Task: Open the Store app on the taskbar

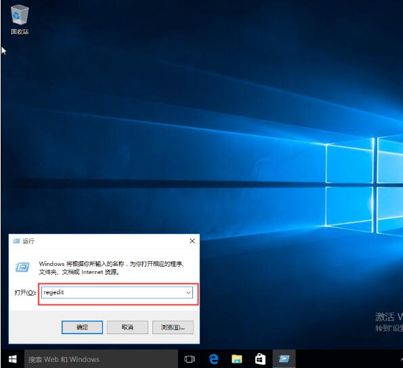Action: pos(260,359)
